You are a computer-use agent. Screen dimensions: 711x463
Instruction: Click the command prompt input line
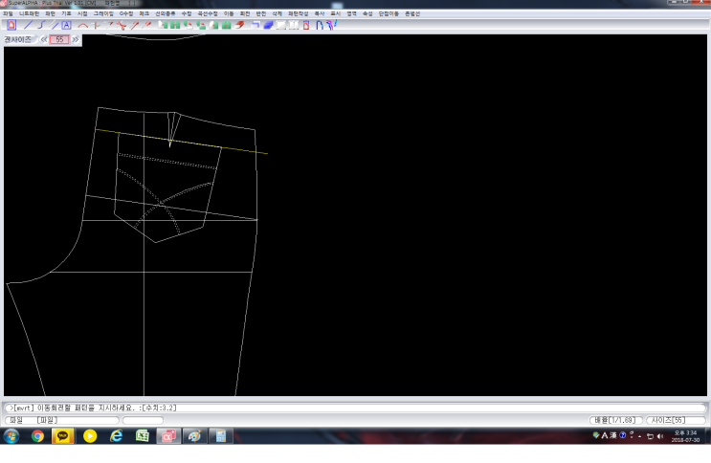coord(354,408)
